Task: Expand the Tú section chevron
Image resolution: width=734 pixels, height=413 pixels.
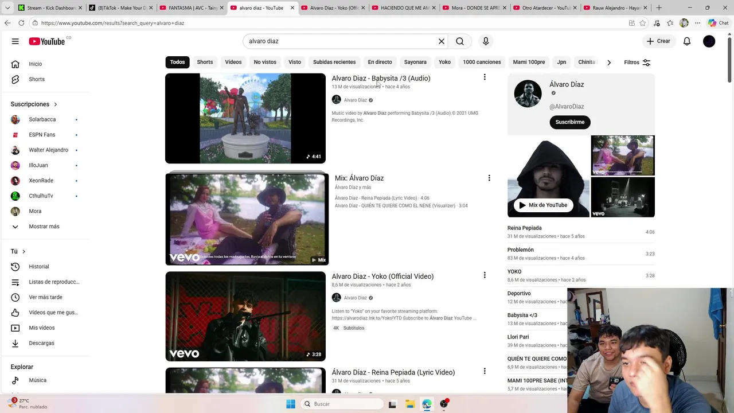Action: click(24, 252)
